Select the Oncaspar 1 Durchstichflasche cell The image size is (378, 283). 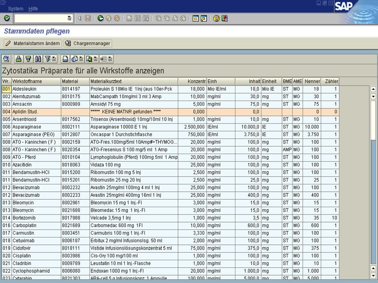pos(134,134)
